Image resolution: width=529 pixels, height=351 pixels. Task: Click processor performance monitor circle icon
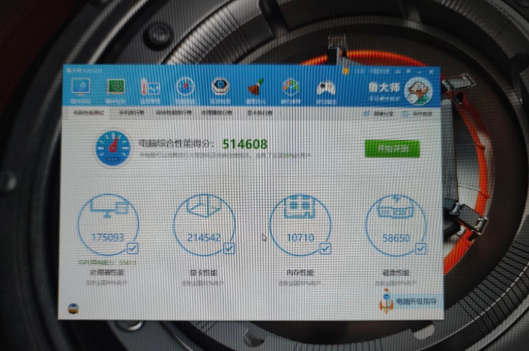(x=108, y=224)
